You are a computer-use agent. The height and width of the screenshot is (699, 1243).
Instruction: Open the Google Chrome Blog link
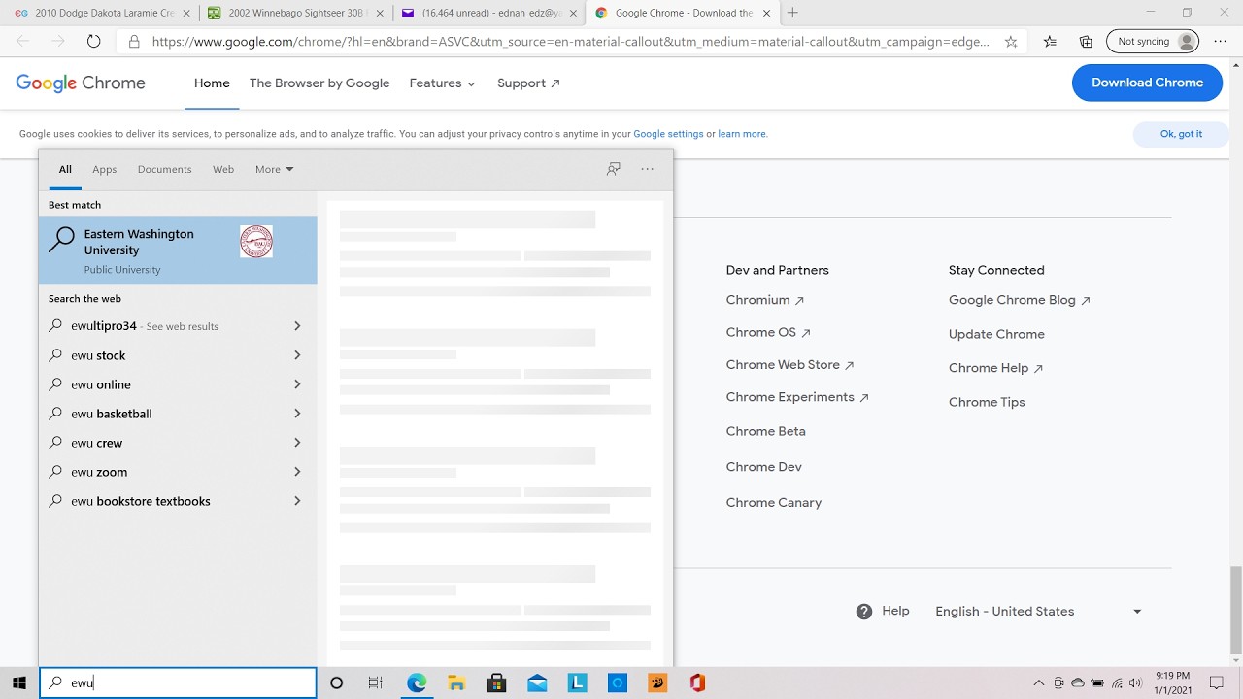(1019, 300)
